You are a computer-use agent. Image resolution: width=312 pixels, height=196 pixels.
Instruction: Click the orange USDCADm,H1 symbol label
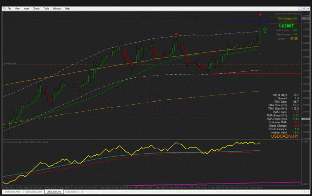[x=285, y=136]
